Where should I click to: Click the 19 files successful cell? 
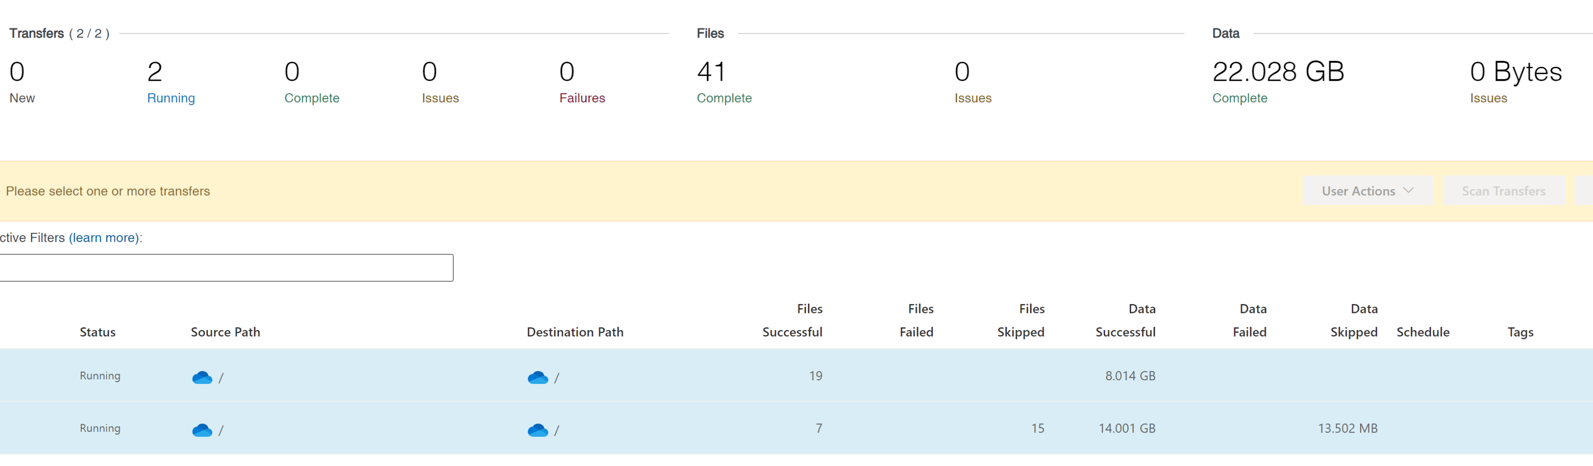point(816,376)
